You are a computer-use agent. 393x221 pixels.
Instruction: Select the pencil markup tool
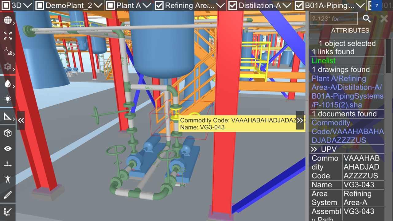tap(7, 195)
